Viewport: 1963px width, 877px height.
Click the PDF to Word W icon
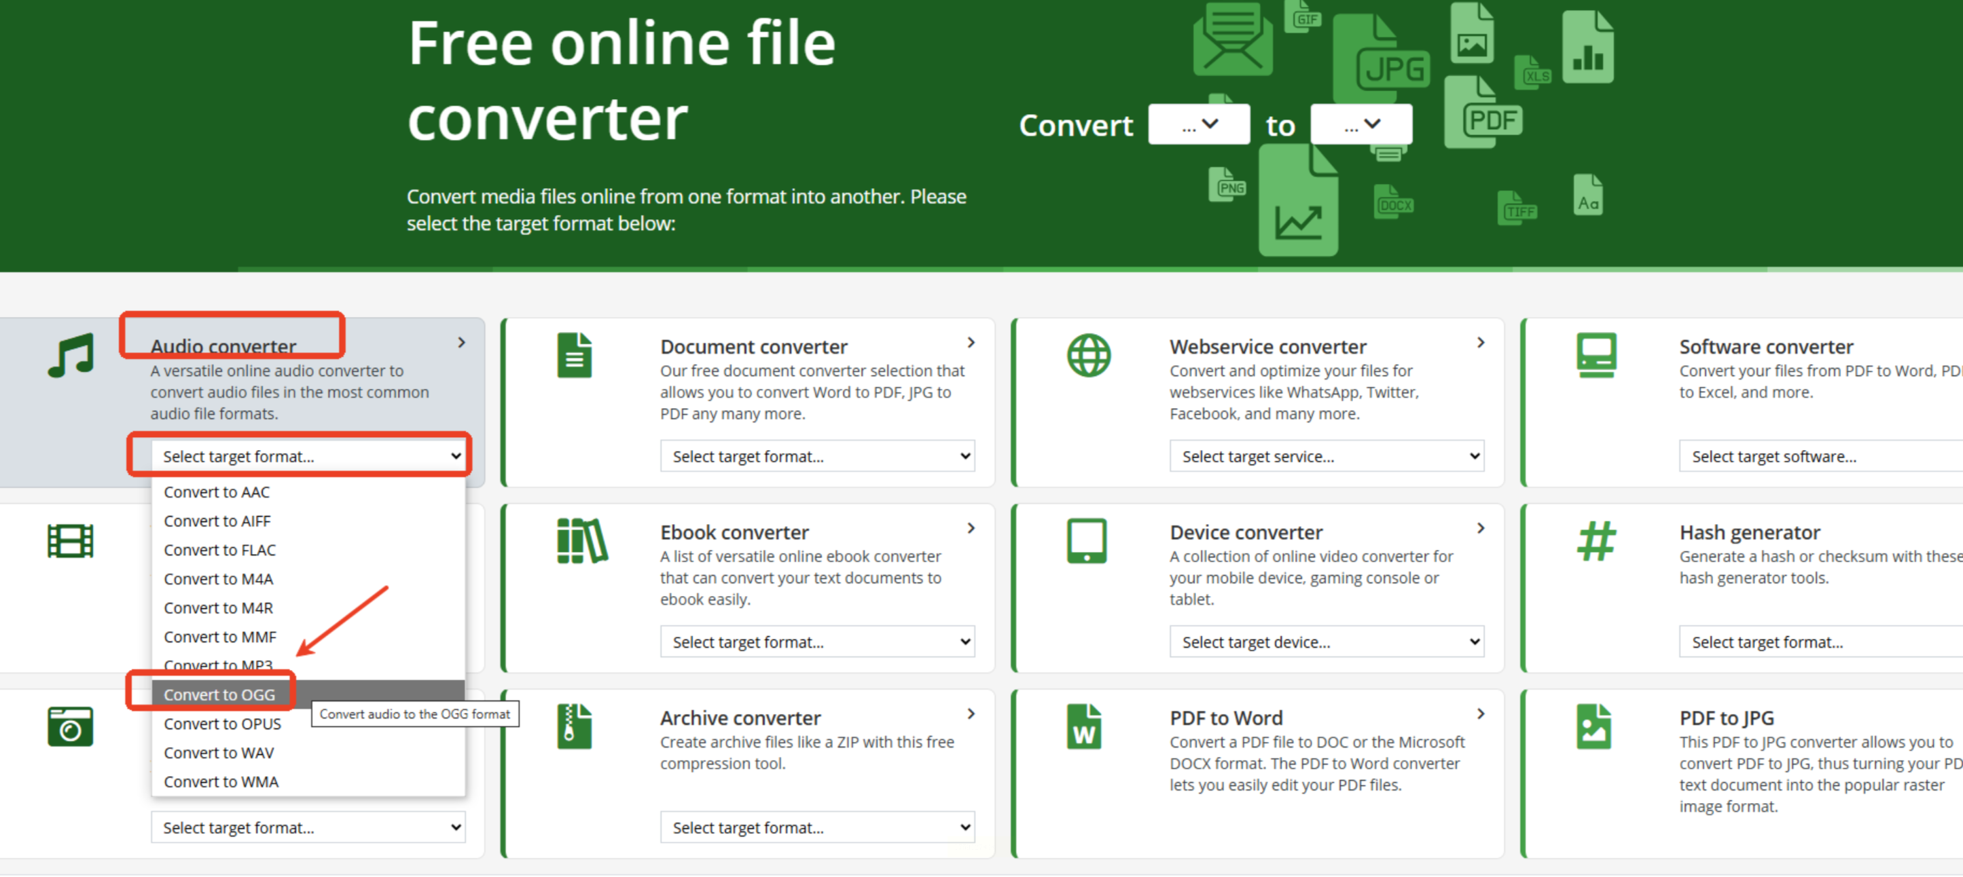[1083, 727]
